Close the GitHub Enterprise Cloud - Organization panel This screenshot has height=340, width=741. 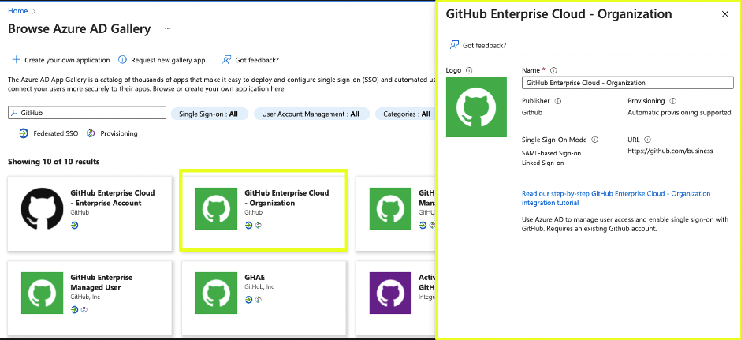coord(725,14)
